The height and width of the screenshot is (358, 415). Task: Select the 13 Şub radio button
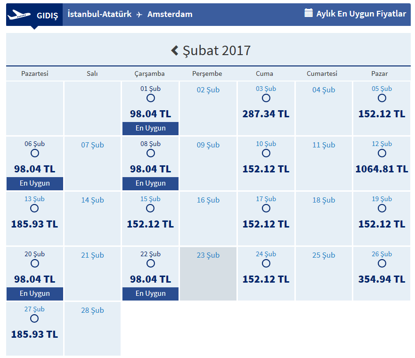click(34, 208)
